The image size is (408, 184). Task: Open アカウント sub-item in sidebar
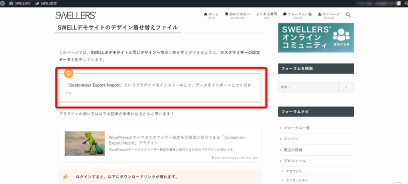tap(294, 171)
